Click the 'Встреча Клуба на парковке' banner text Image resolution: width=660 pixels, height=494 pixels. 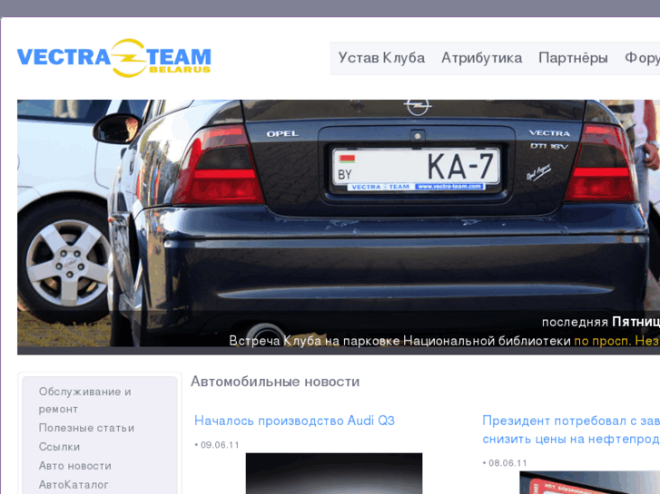(x=399, y=341)
